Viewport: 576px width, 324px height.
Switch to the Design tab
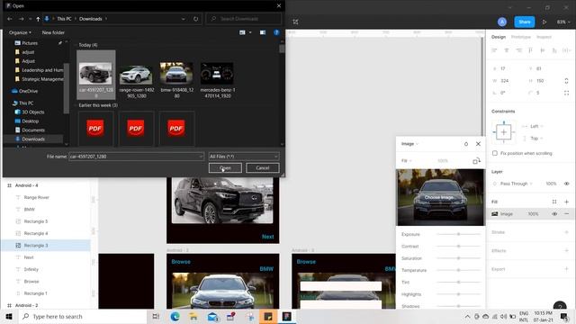point(499,37)
